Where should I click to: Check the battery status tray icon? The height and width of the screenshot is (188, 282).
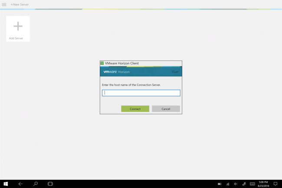tap(220, 184)
